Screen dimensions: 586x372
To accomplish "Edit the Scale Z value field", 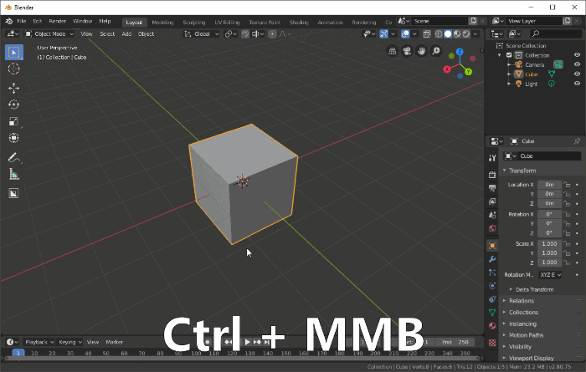I will [x=549, y=262].
